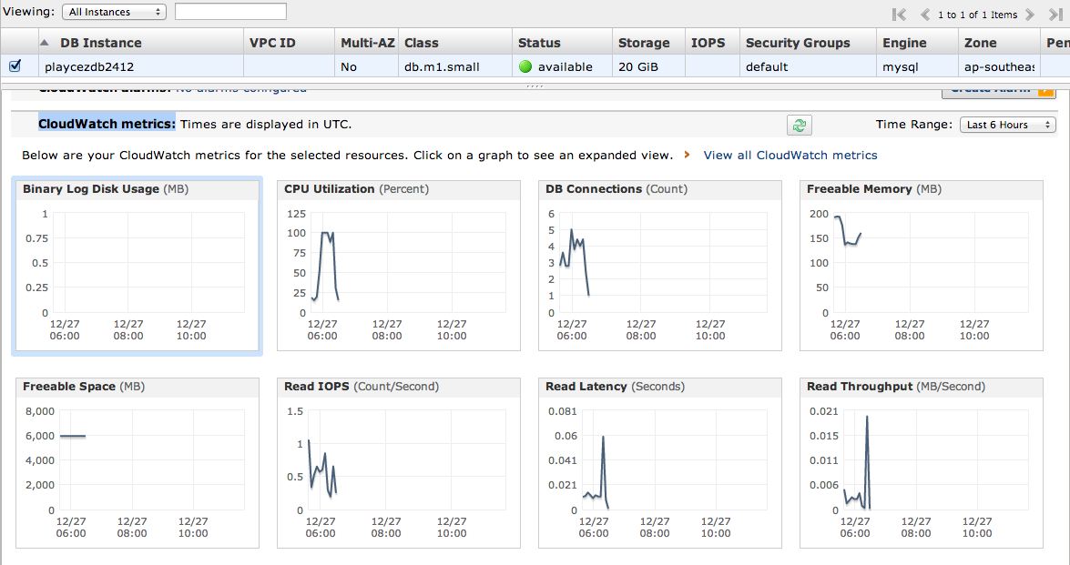
Task: Click the instance filter search field
Action: (230, 12)
